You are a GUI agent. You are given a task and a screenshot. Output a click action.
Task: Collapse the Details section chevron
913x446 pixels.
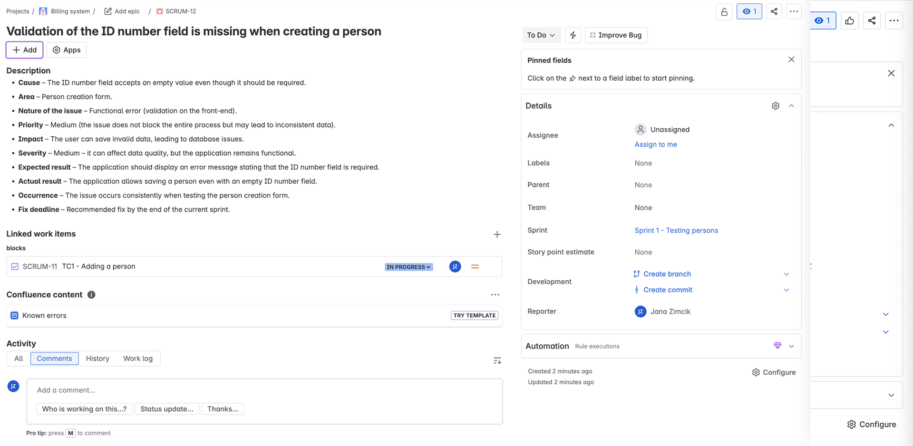[x=791, y=106]
